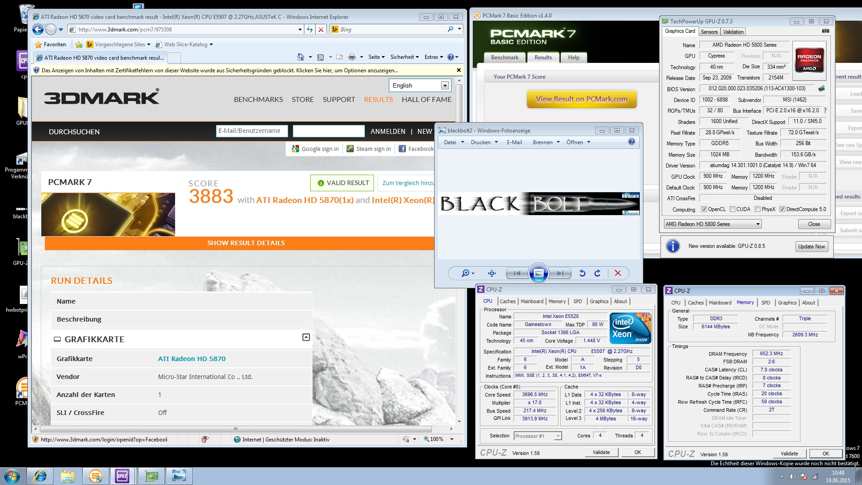The height and width of the screenshot is (485, 862).
Task: Open the Mainboard tab in left CPU-Z window
Action: click(x=532, y=301)
